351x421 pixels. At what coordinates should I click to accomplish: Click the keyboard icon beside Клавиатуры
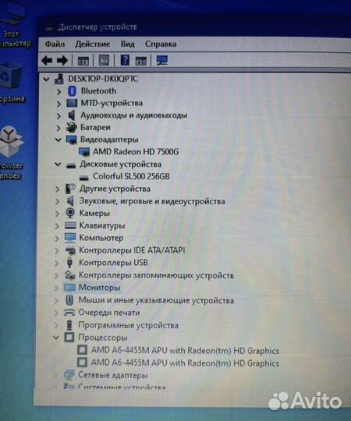(70, 225)
